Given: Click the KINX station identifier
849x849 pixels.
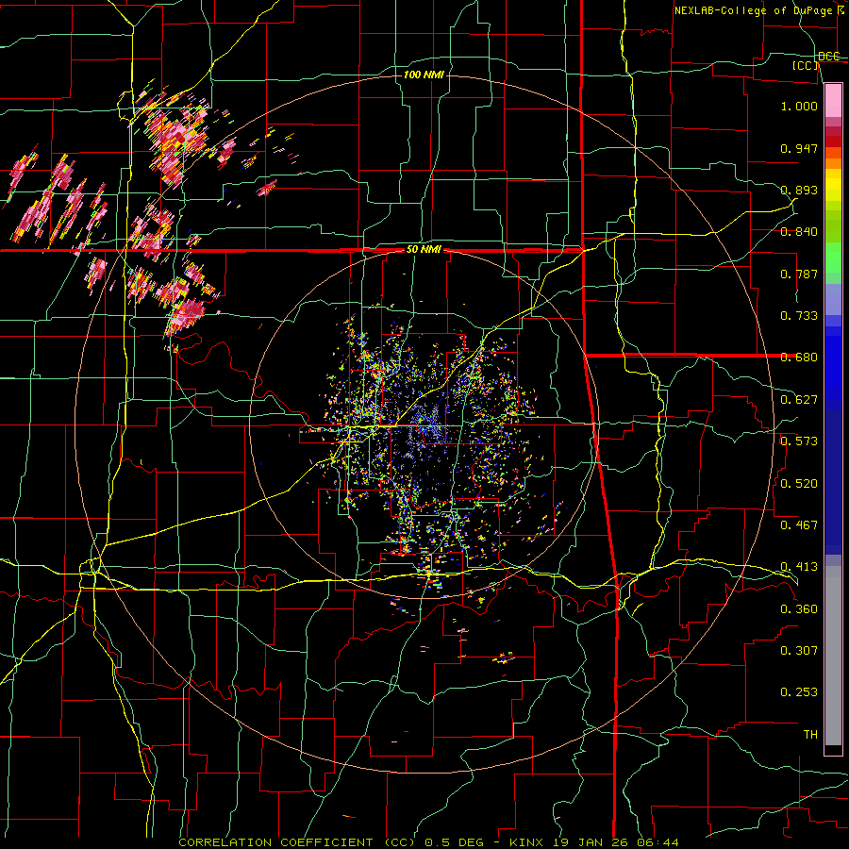Looking at the screenshot, I should [527, 842].
